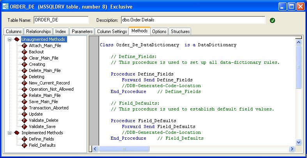Select Save_Main_File method label
307x158 pixels.
coord(43,102)
